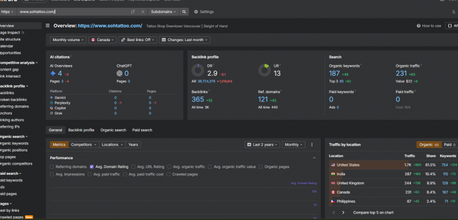Open the Best links: Off dropdown
458x220 pixels.
click(x=138, y=40)
